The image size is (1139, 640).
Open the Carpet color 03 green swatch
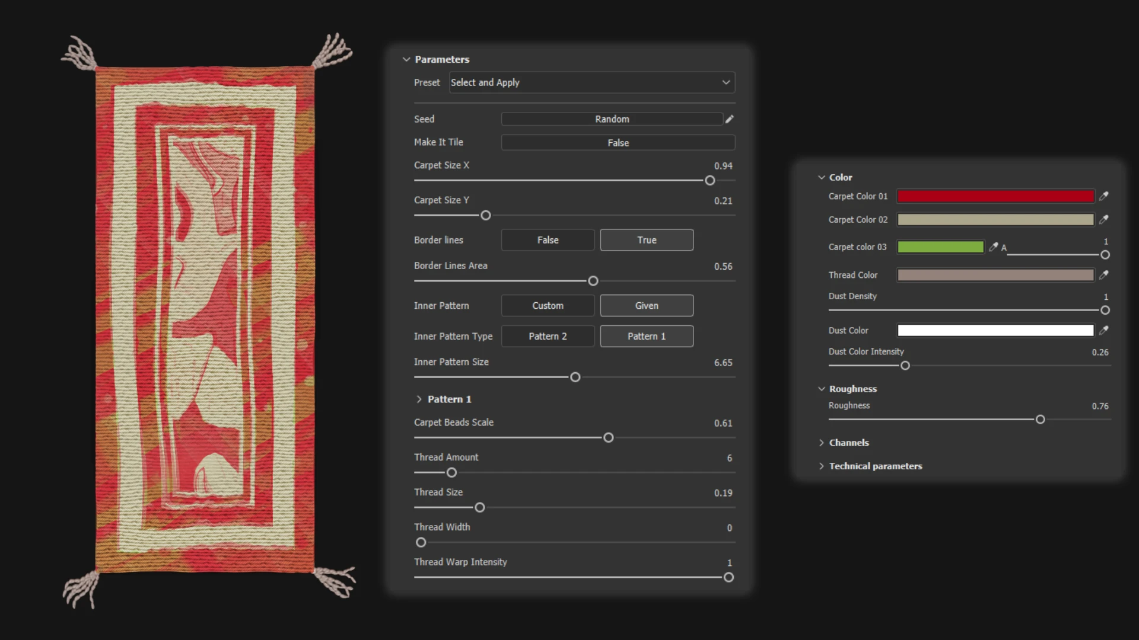[x=940, y=247]
